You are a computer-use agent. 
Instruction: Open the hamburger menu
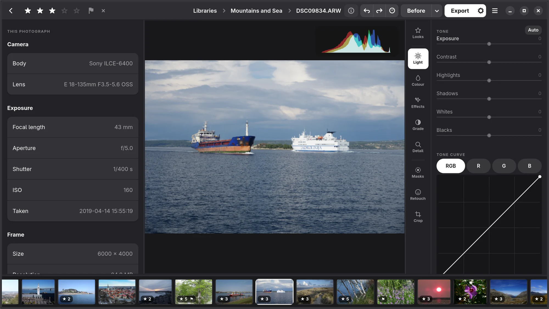pos(495,11)
